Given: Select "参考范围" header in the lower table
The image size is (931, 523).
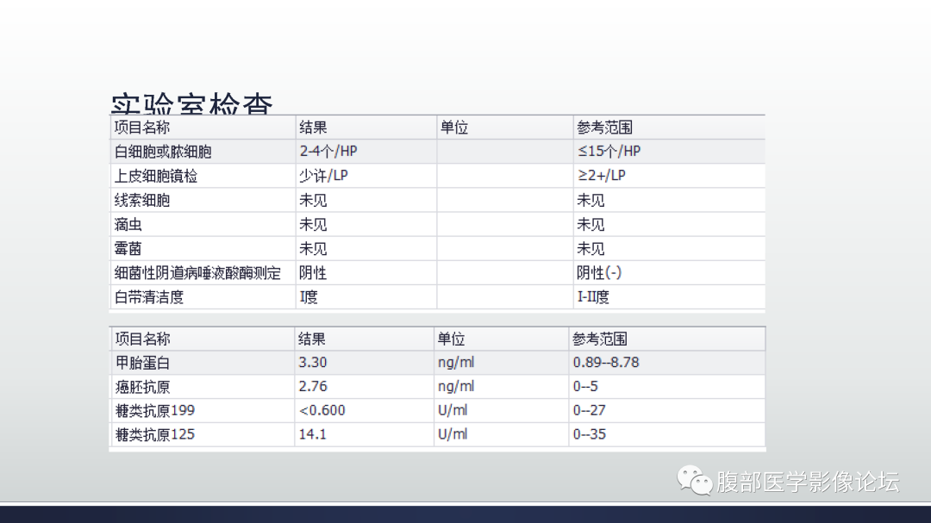Looking at the screenshot, I should 600,339.
